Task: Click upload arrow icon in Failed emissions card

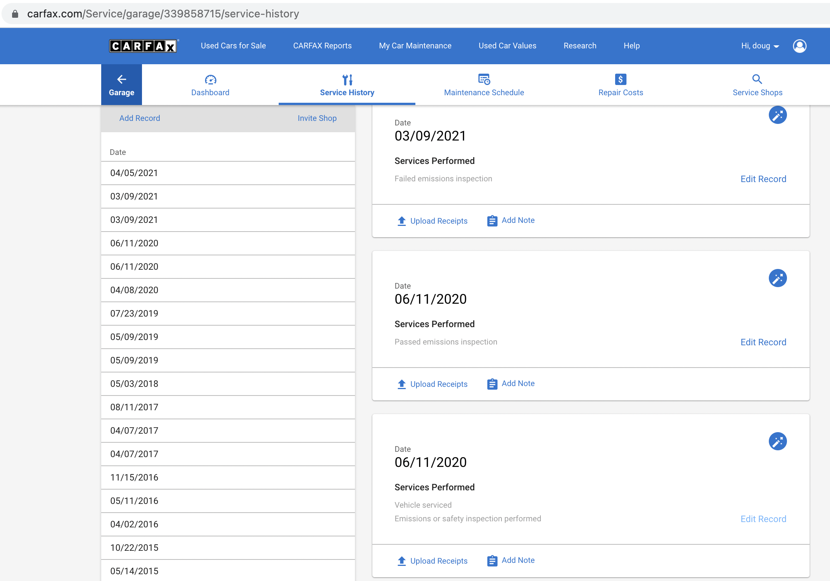Action: (x=402, y=221)
